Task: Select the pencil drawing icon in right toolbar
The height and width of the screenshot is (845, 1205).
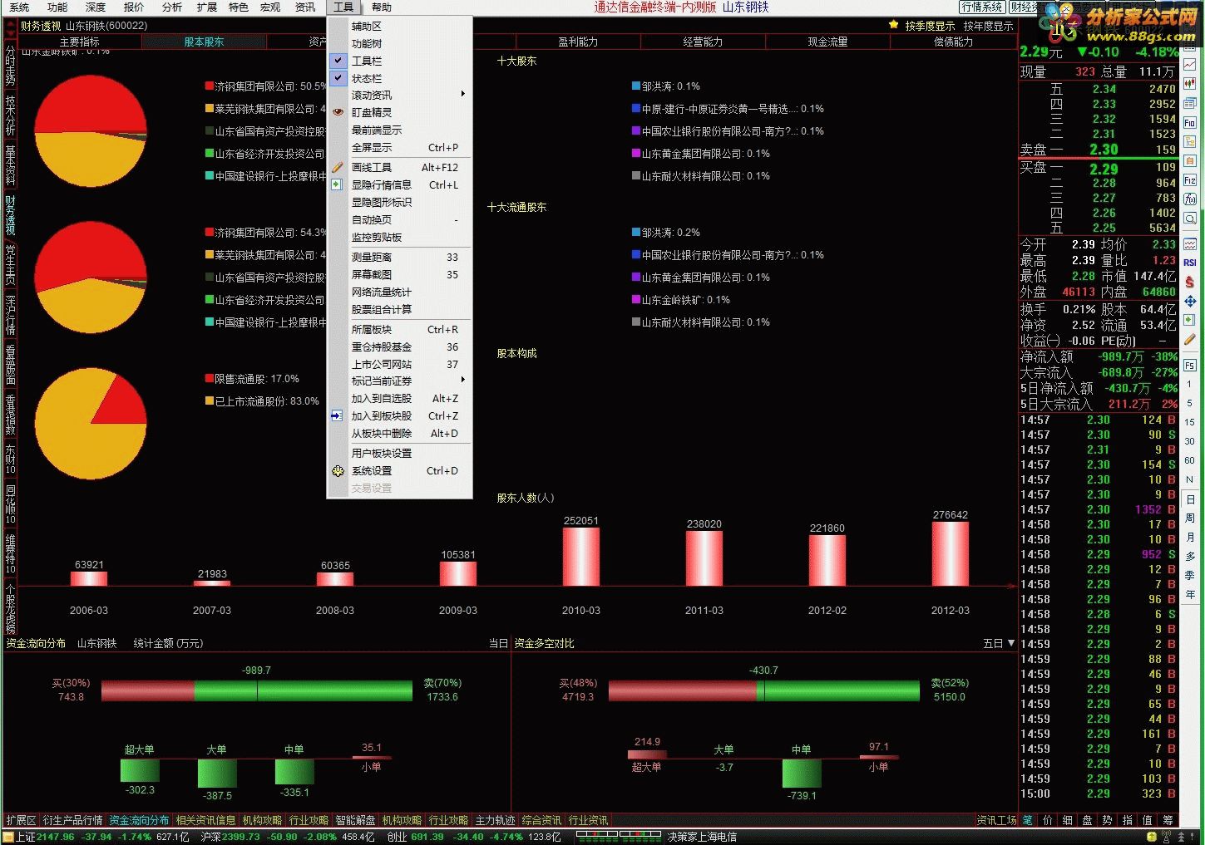Action: [x=1190, y=339]
